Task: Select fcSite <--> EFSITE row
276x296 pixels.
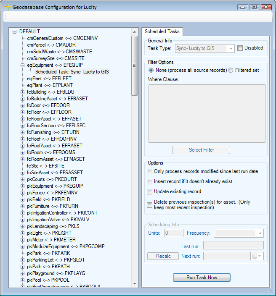Action: click(x=45, y=166)
